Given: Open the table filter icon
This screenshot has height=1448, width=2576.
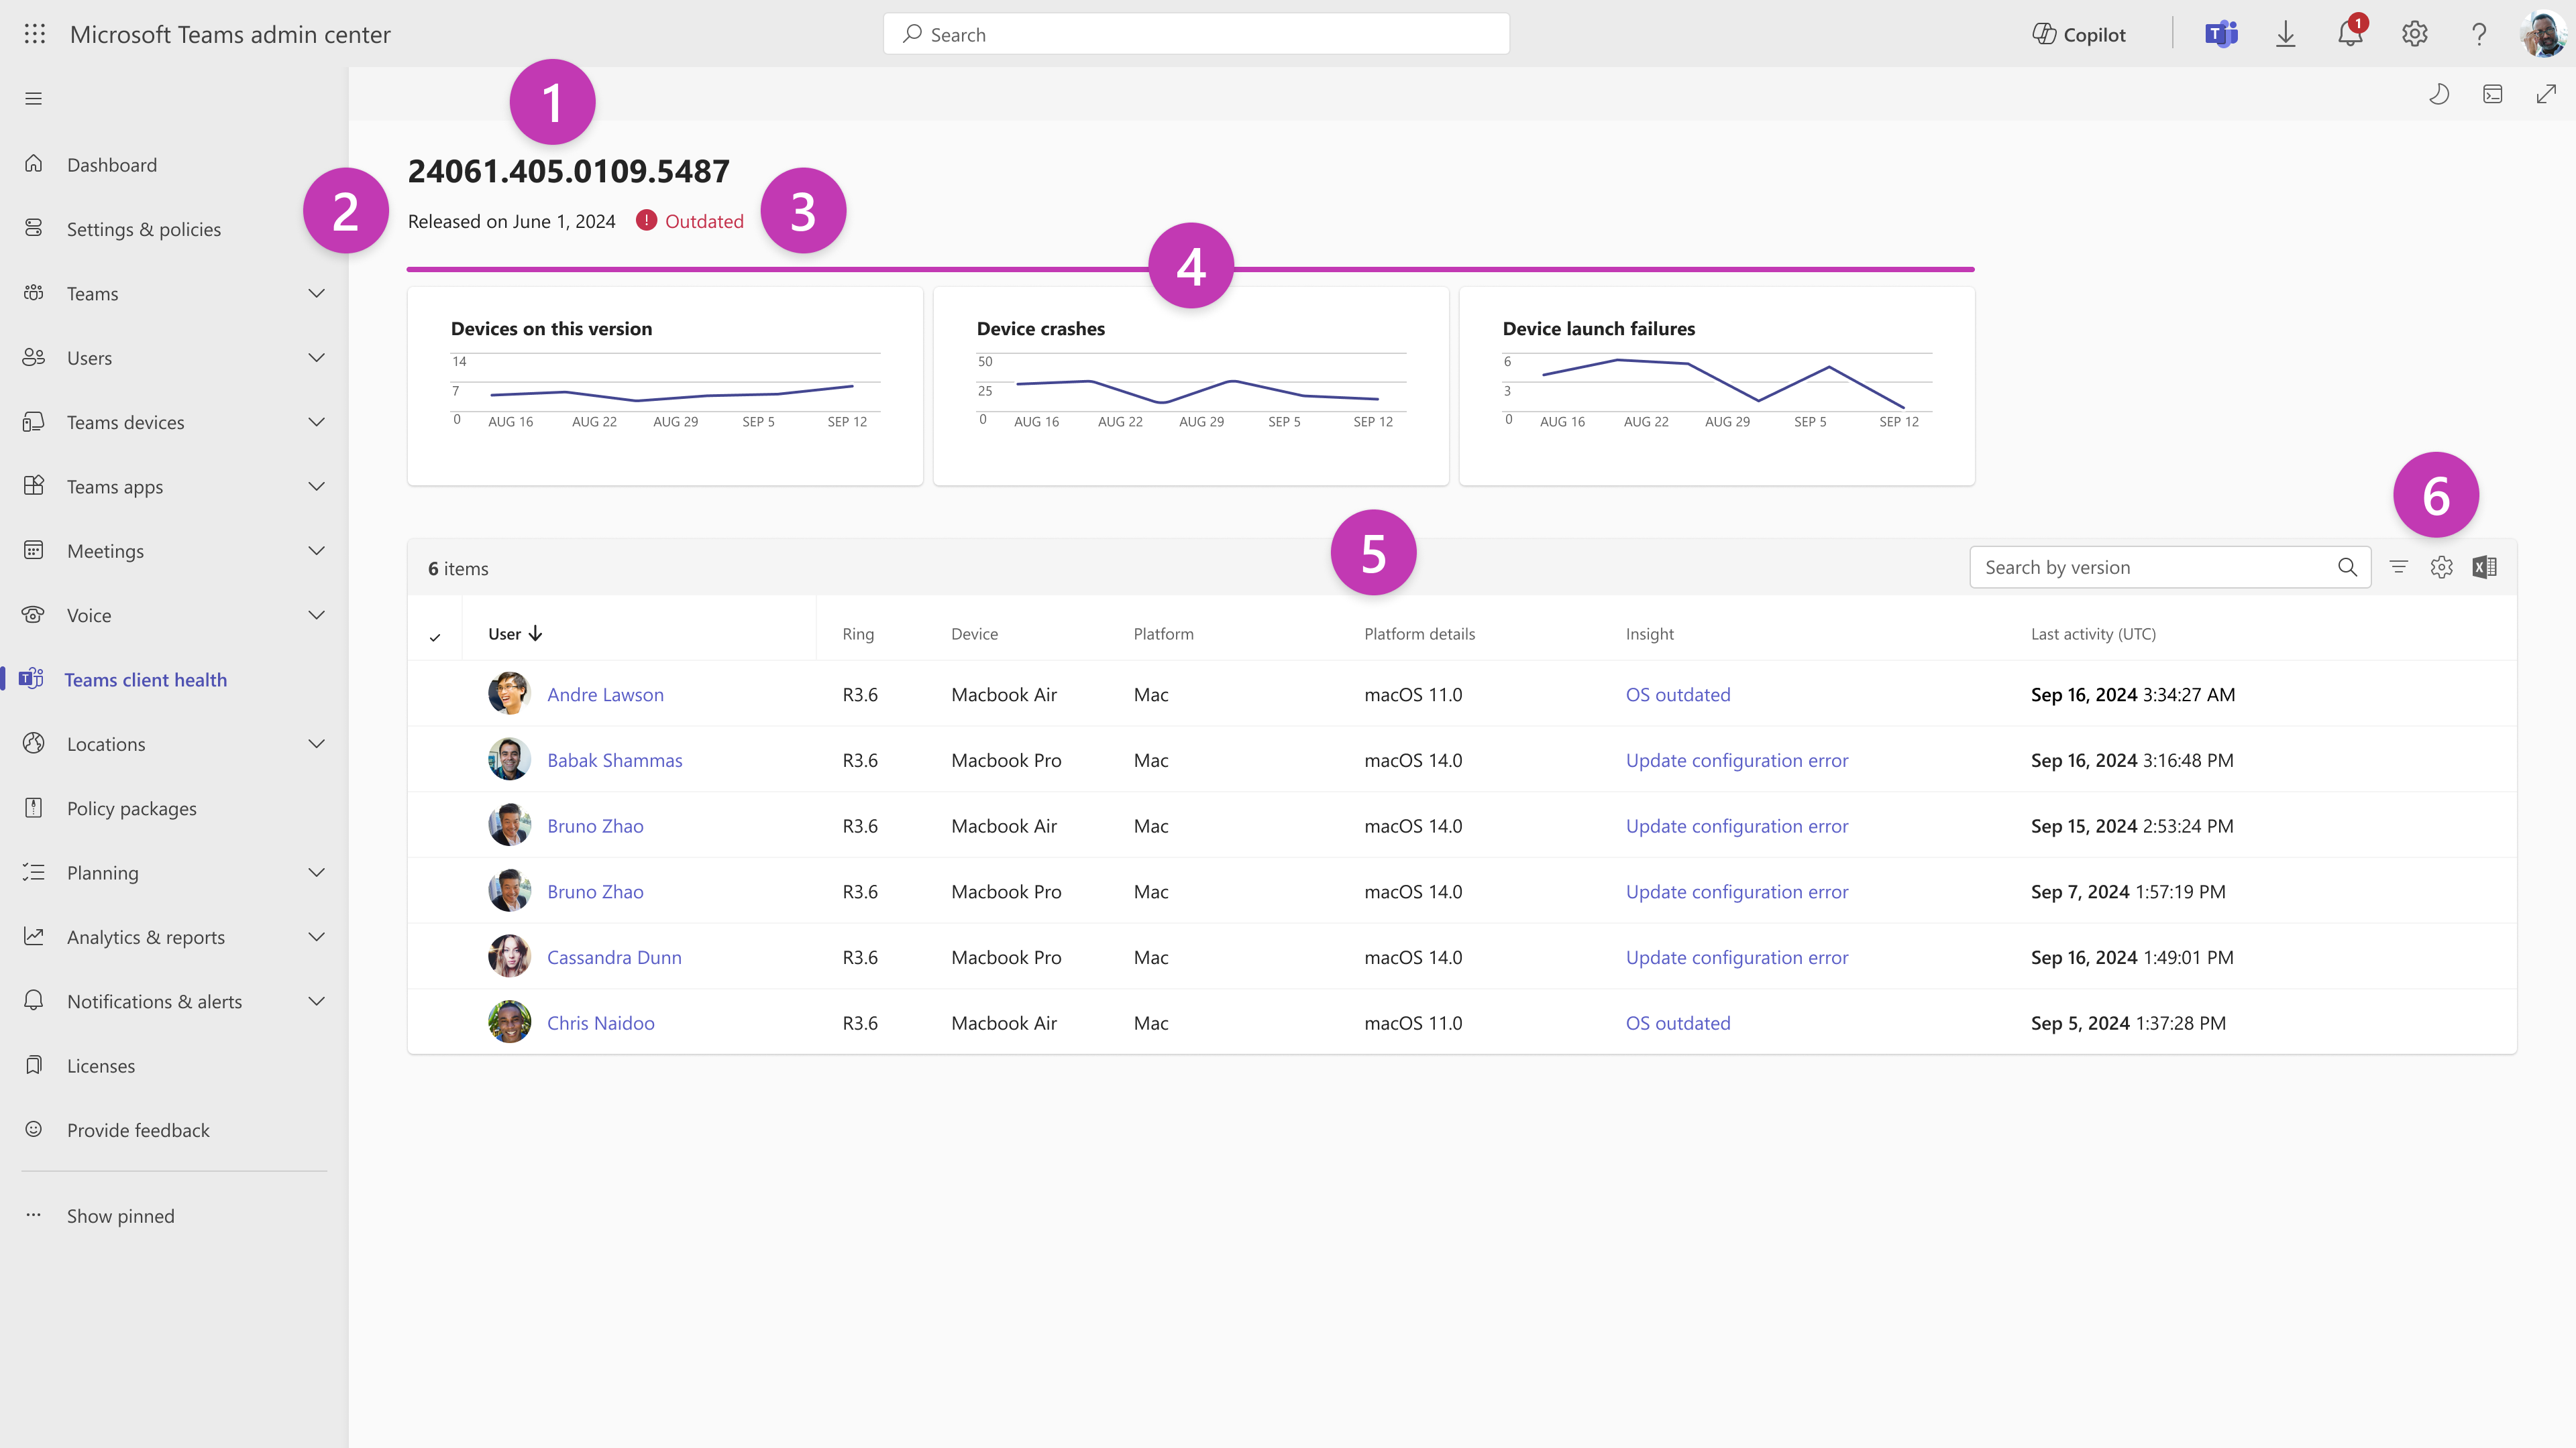Looking at the screenshot, I should tap(2398, 568).
